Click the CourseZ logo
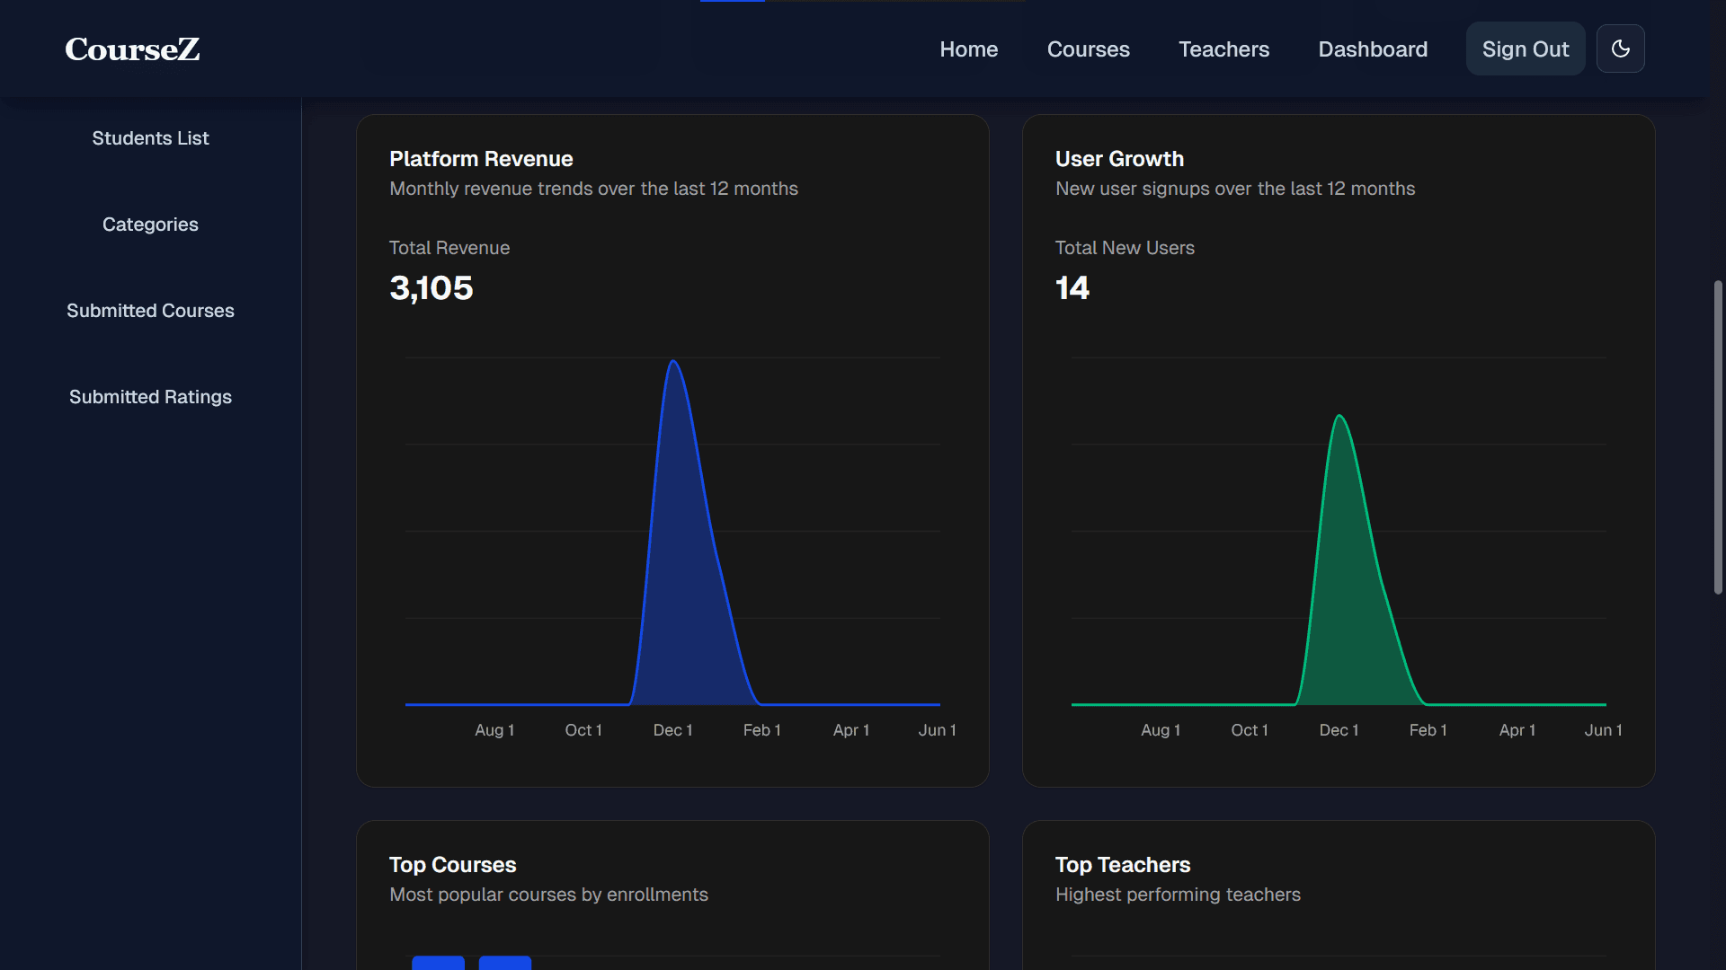Viewport: 1726px width, 970px height. click(x=132, y=49)
